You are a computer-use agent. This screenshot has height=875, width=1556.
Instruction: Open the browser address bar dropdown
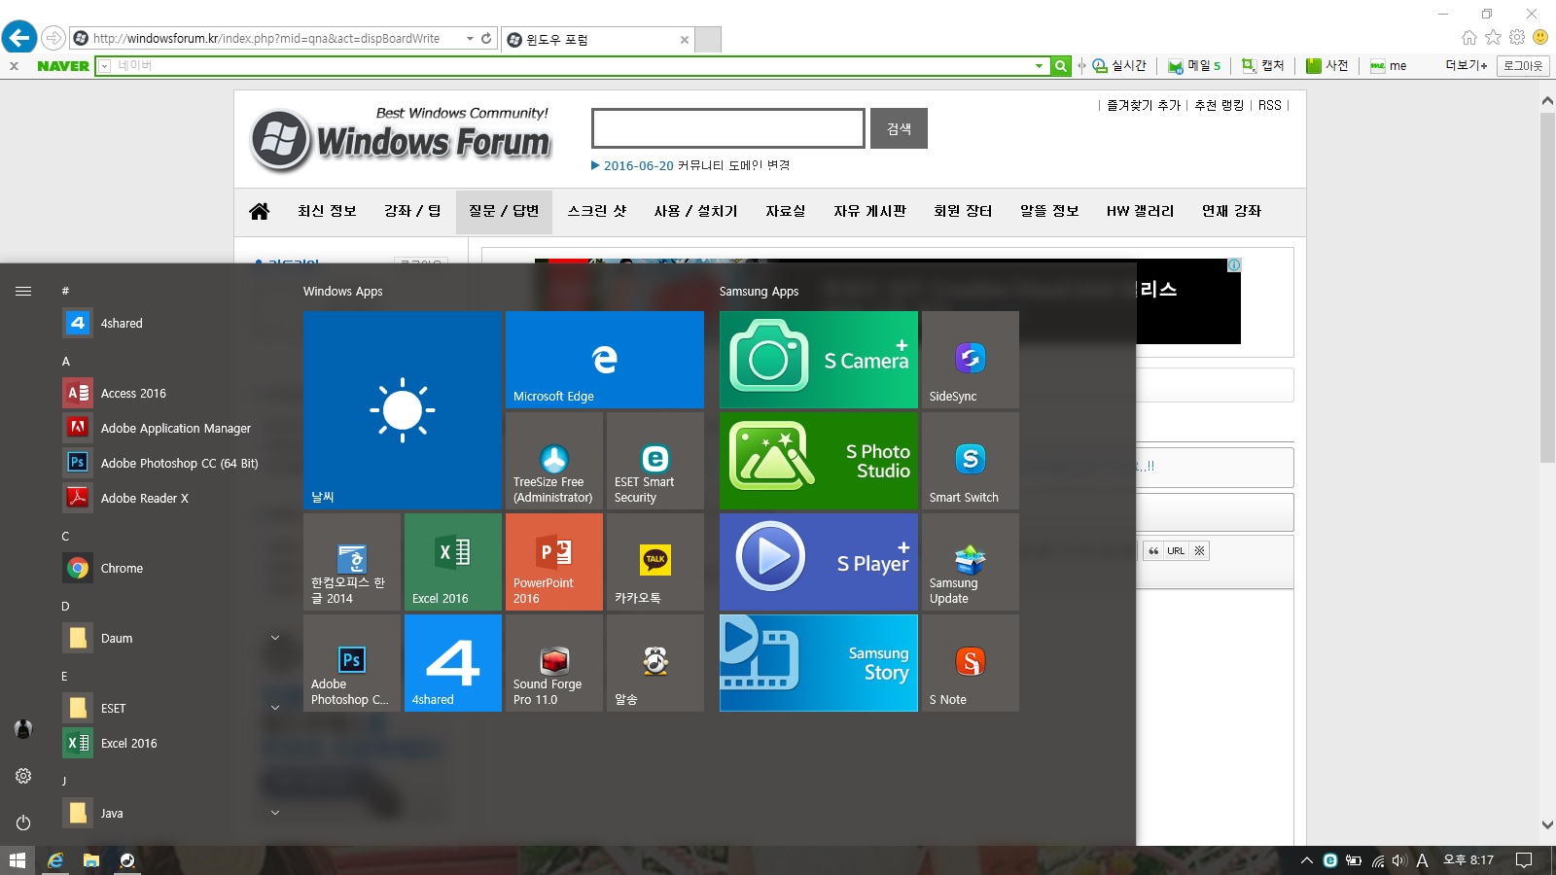pos(470,39)
